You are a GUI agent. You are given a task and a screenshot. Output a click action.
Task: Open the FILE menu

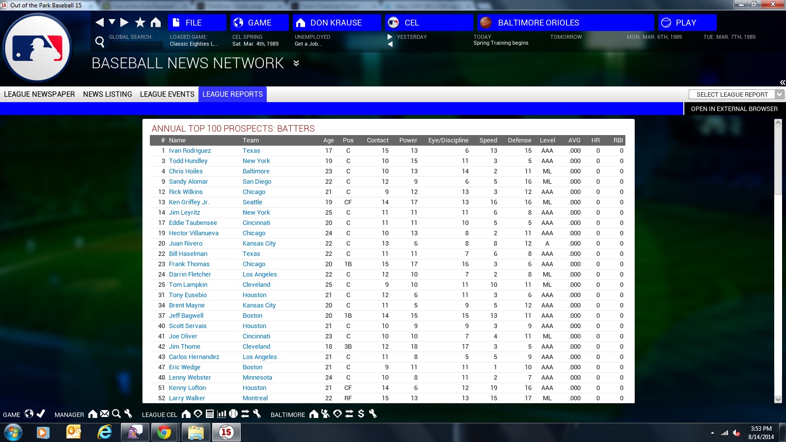(x=197, y=23)
